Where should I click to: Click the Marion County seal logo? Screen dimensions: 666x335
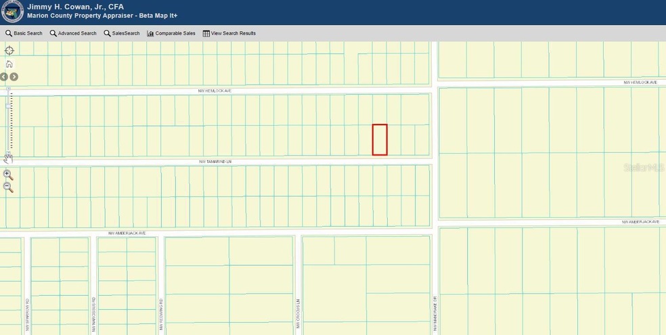click(12, 12)
